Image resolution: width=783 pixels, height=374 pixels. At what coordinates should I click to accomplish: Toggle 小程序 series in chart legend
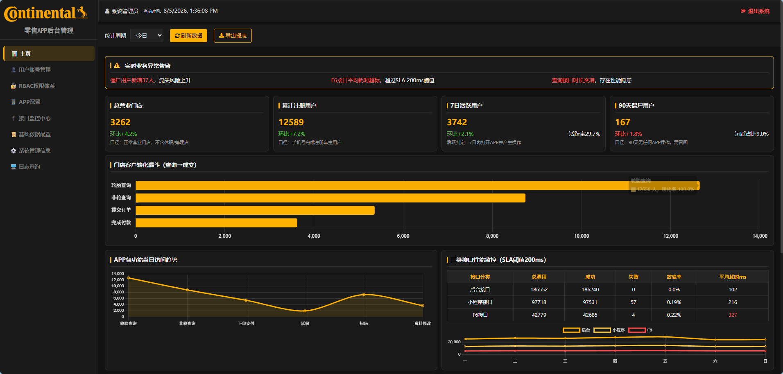[609, 330]
